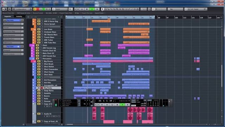This screenshot has height=127, width=225.
Task: Go to next marker in top toolbar
Action: point(78,9)
